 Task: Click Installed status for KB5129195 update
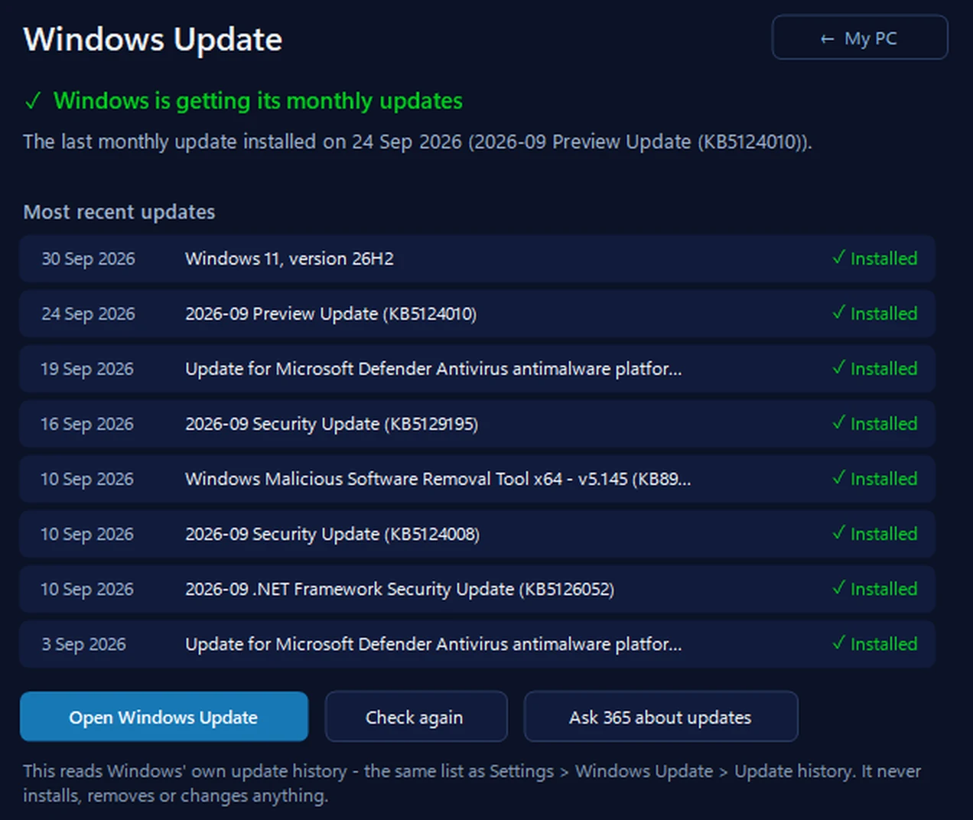tap(875, 424)
